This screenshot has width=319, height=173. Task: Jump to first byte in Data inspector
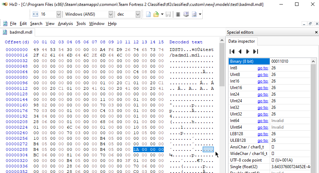coord(232,51)
